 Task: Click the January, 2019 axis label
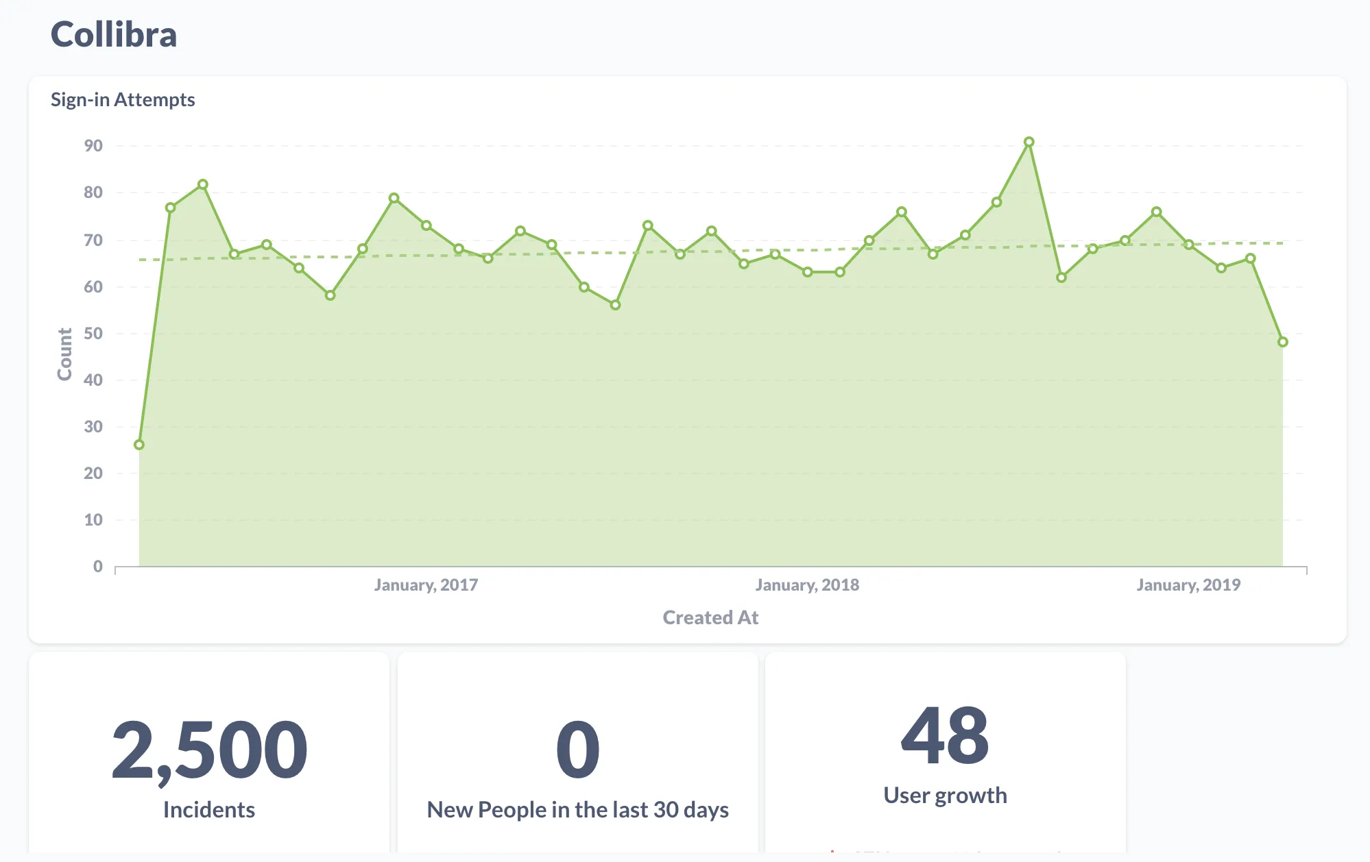pyautogui.click(x=1188, y=585)
